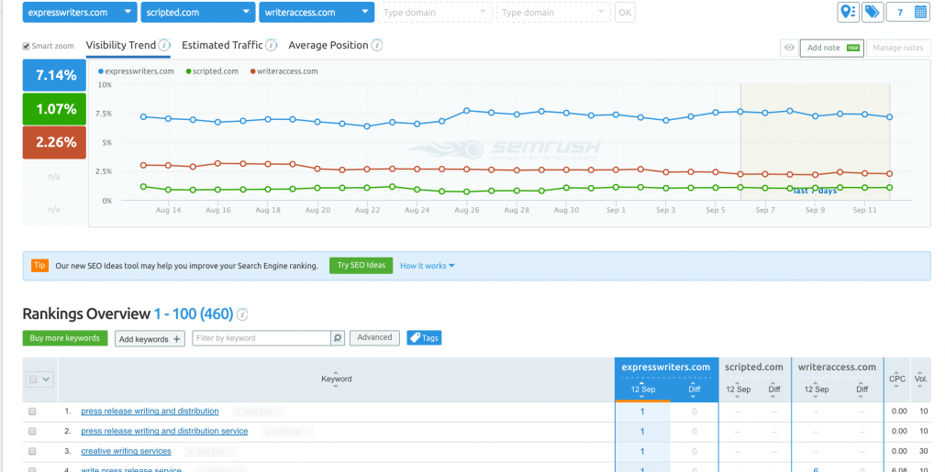945x472 pixels.
Task: Click Add keywords button
Action: tap(150, 339)
